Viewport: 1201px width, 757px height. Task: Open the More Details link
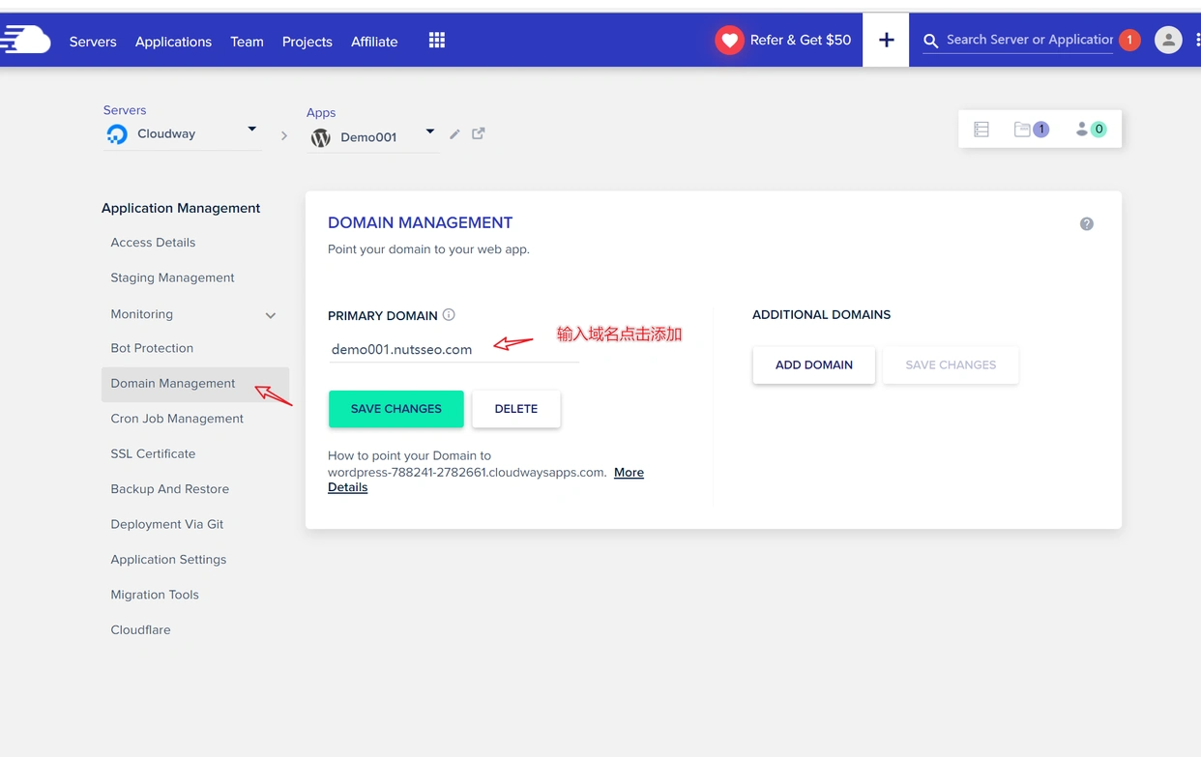coord(629,473)
